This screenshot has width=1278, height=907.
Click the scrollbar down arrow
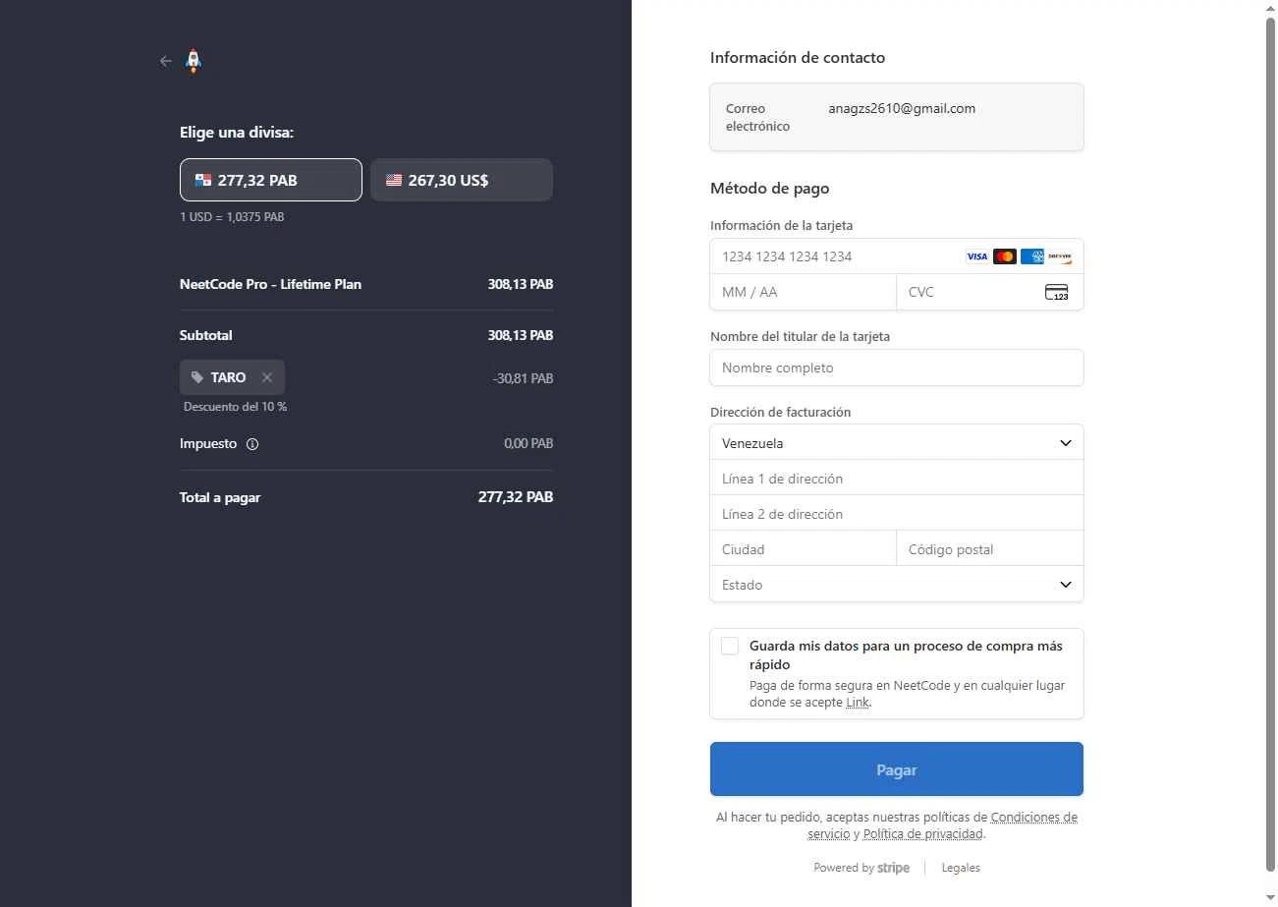[x=1271, y=898]
